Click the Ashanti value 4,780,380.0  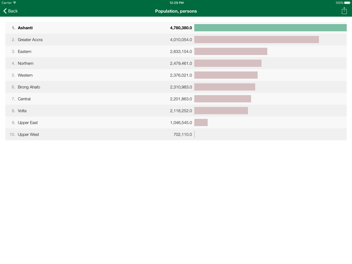(x=181, y=28)
